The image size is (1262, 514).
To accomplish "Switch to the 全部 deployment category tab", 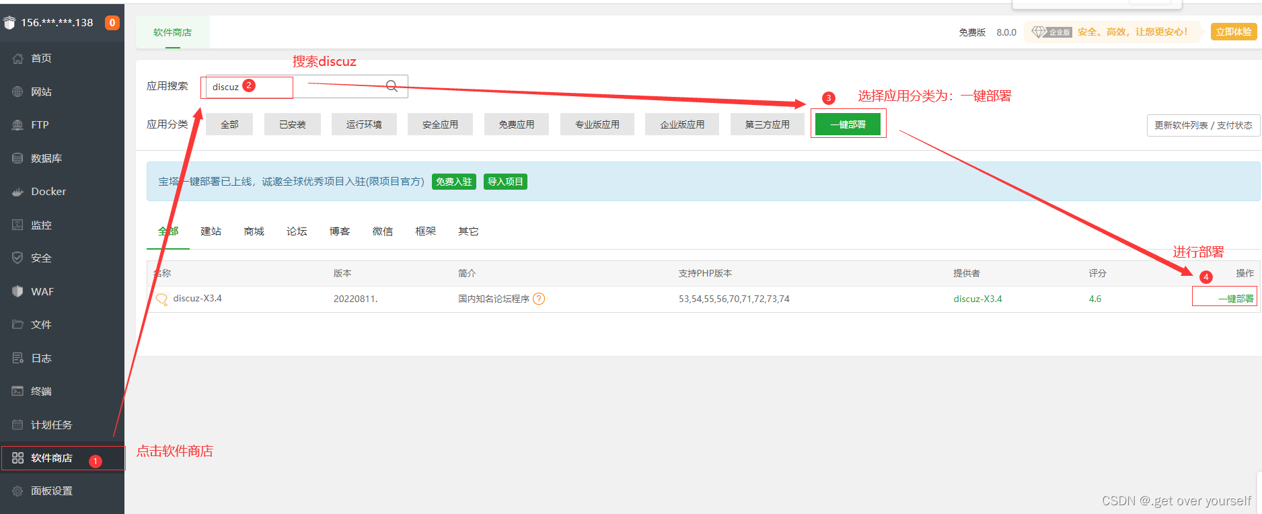I will [x=168, y=231].
